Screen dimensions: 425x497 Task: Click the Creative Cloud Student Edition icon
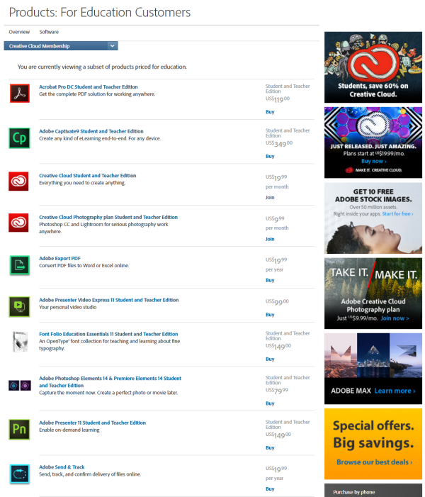pos(19,182)
